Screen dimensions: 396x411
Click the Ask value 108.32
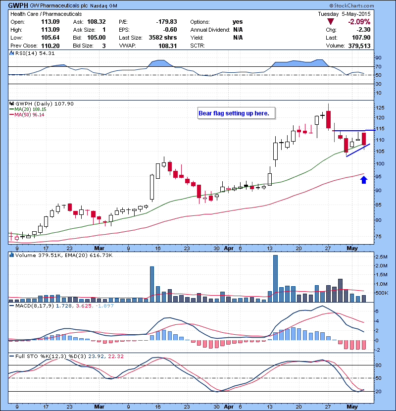point(97,22)
